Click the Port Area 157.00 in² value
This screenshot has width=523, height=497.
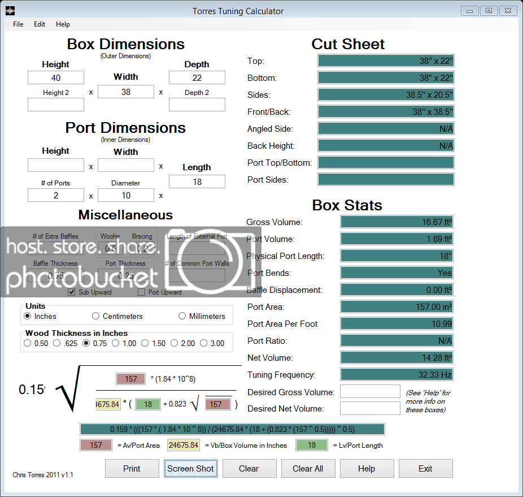pos(396,306)
